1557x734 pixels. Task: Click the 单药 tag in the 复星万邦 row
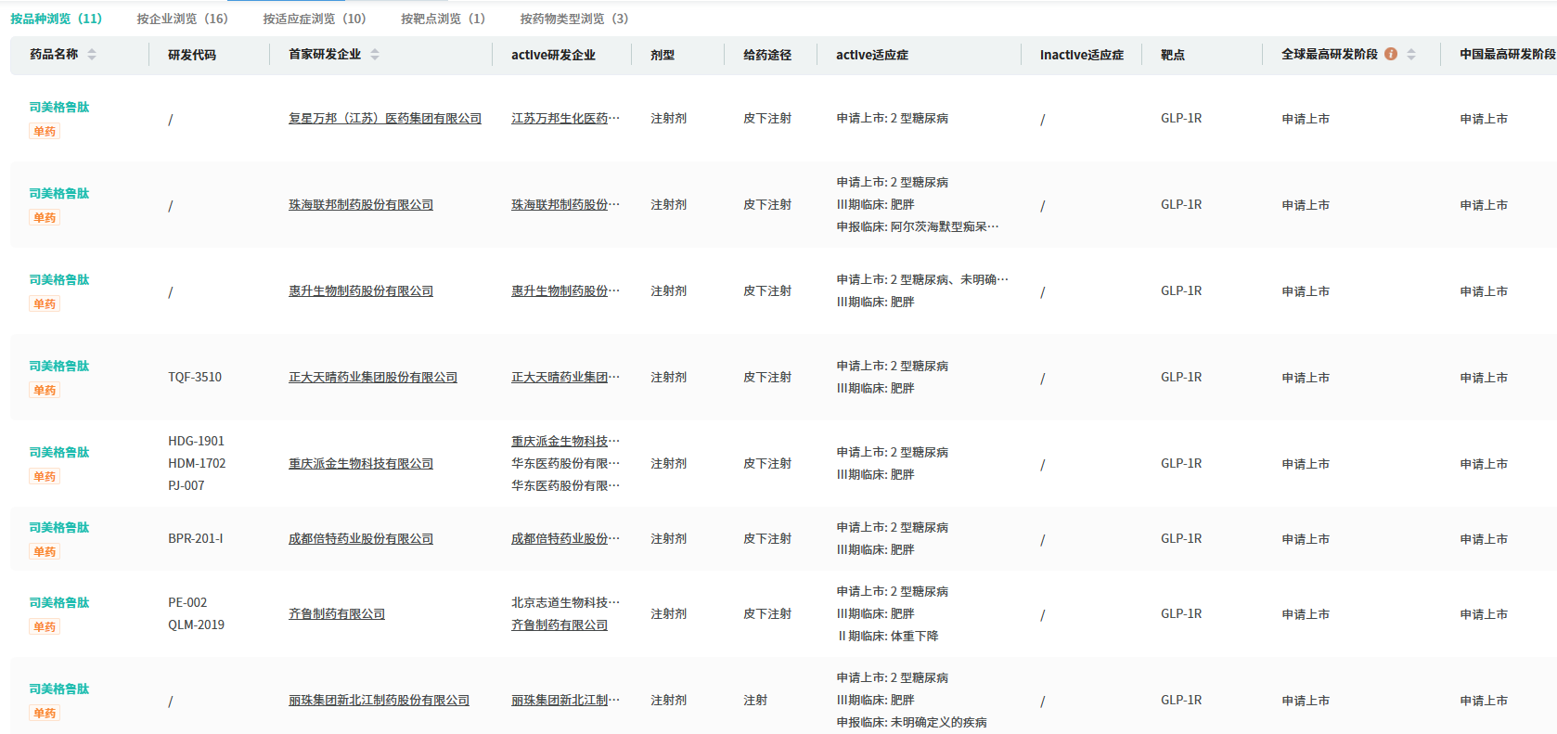pyautogui.click(x=45, y=132)
